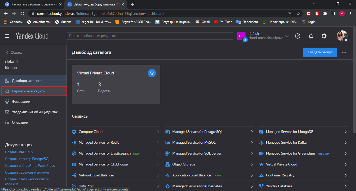Open a new browser tab
This screenshot has height=191, width=356.
point(133,4)
